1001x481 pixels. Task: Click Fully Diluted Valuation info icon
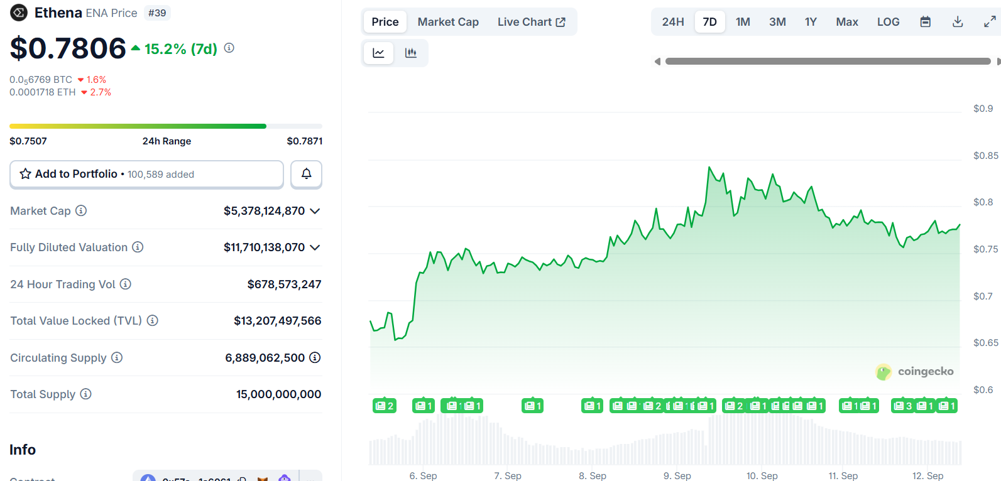[138, 247]
